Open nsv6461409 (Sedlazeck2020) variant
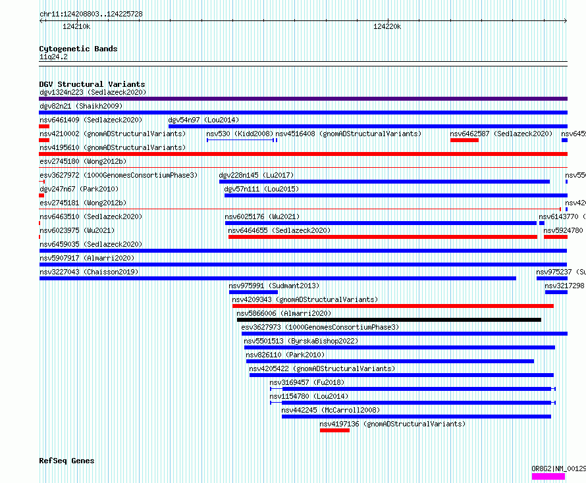This screenshot has width=586, height=483. tap(91, 120)
